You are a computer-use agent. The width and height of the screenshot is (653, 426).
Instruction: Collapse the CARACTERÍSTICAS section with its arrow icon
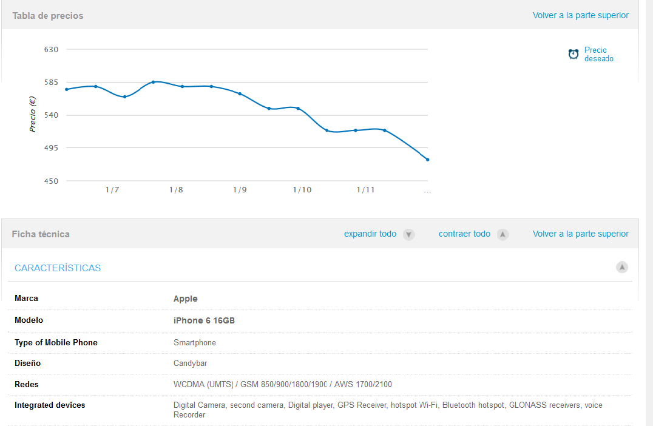tap(622, 267)
